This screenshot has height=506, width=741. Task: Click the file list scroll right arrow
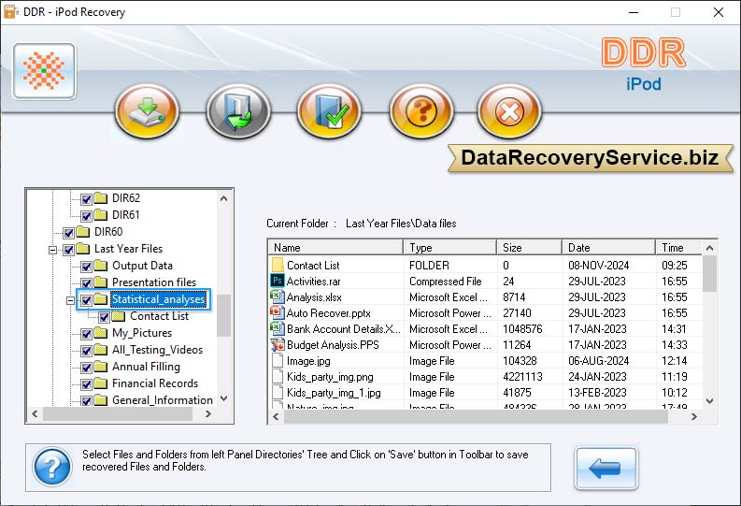tap(693, 416)
